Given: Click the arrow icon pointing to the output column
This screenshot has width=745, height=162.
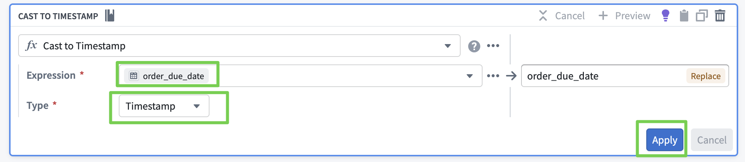Looking at the screenshot, I should click(x=511, y=76).
